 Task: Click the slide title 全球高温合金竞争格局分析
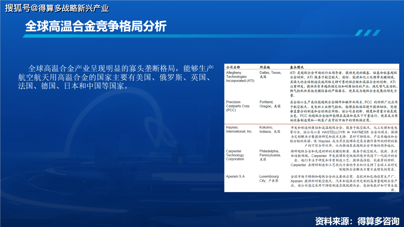click(96, 26)
